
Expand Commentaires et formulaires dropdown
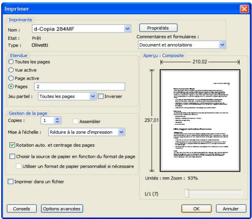(x=222, y=44)
